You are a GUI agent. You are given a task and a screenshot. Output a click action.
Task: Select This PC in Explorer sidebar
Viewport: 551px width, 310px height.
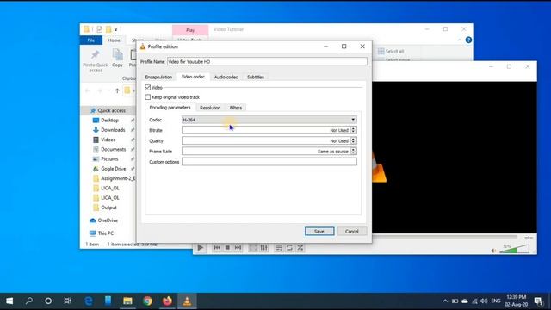point(105,233)
